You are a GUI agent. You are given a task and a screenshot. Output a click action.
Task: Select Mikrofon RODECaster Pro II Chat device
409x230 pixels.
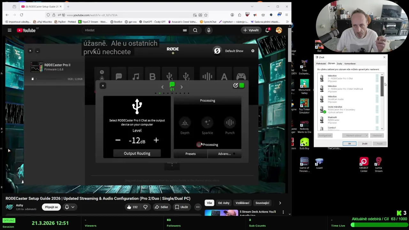click(348, 78)
